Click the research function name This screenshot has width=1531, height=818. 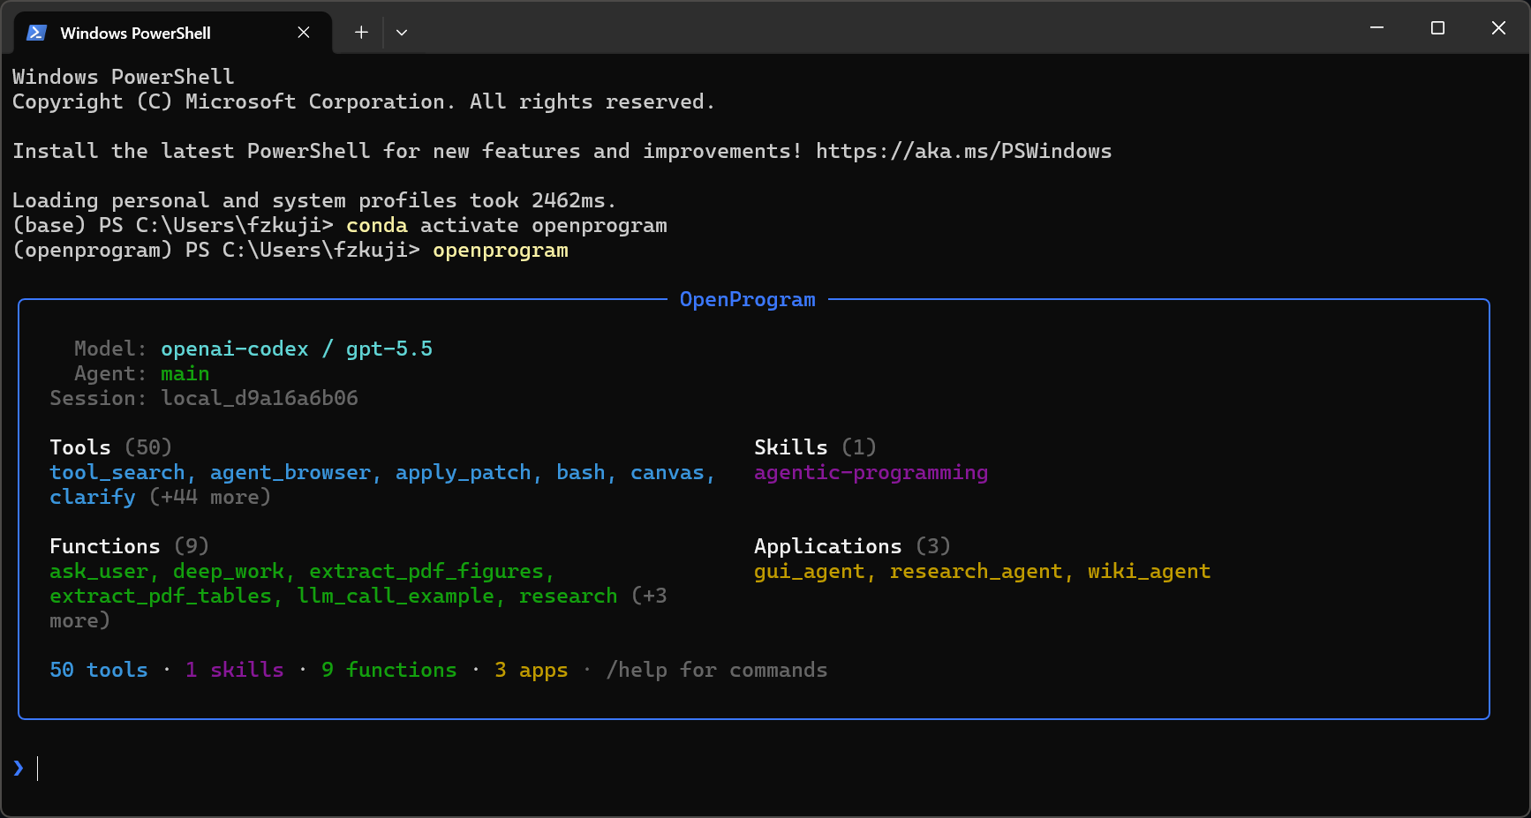tap(569, 596)
